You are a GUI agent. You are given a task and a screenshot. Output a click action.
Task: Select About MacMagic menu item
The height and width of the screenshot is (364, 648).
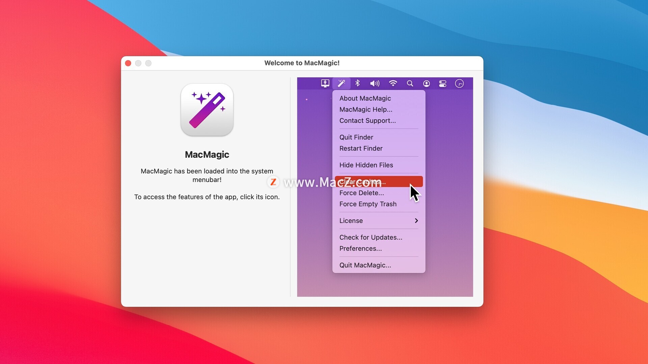pyautogui.click(x=379, y=98)
